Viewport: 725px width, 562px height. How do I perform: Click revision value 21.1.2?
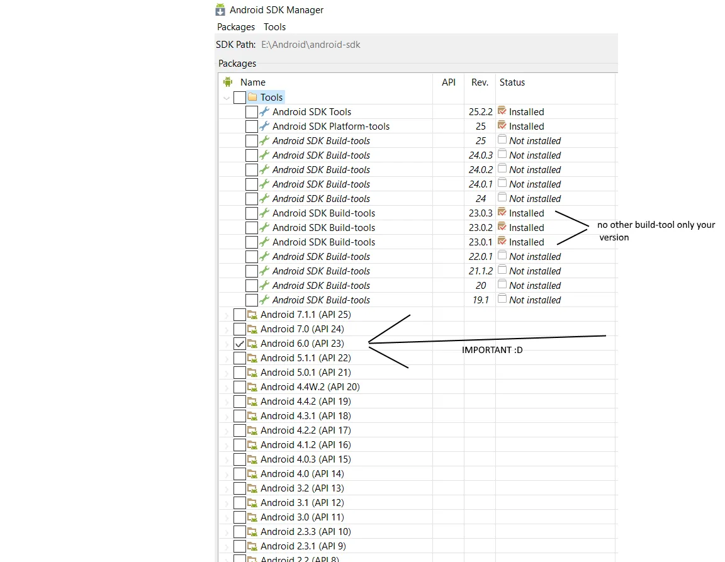pyautogui.click(x=480, y=271)
